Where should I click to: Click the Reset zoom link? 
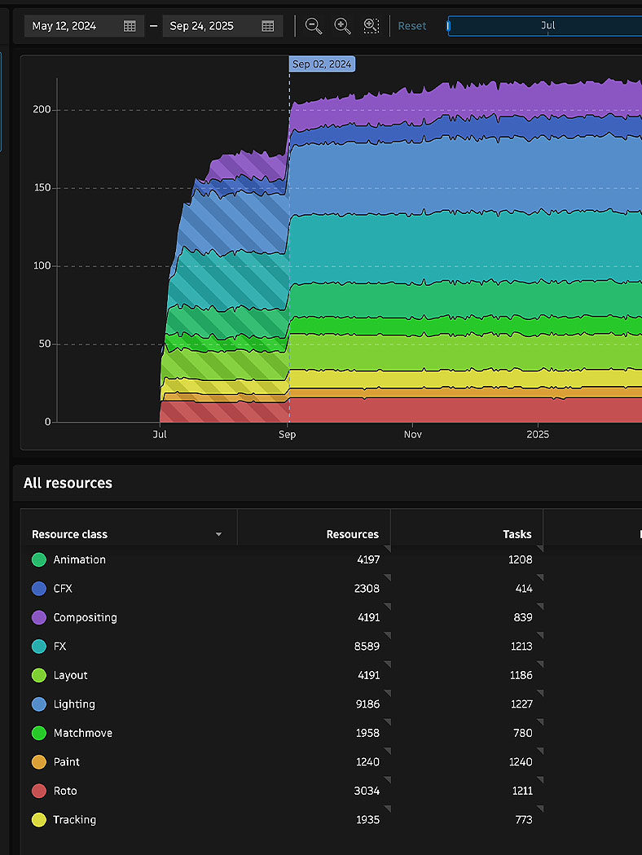411,25
